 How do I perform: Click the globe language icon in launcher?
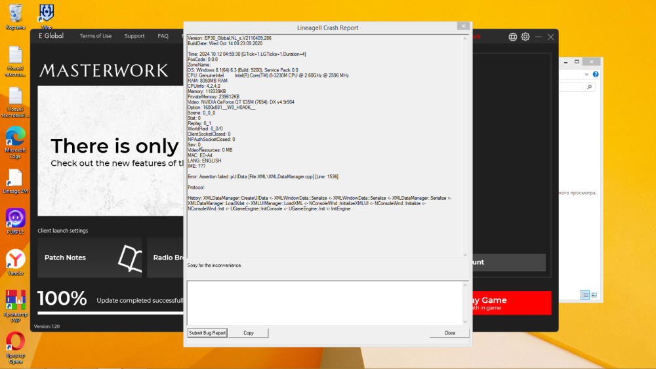513,37
